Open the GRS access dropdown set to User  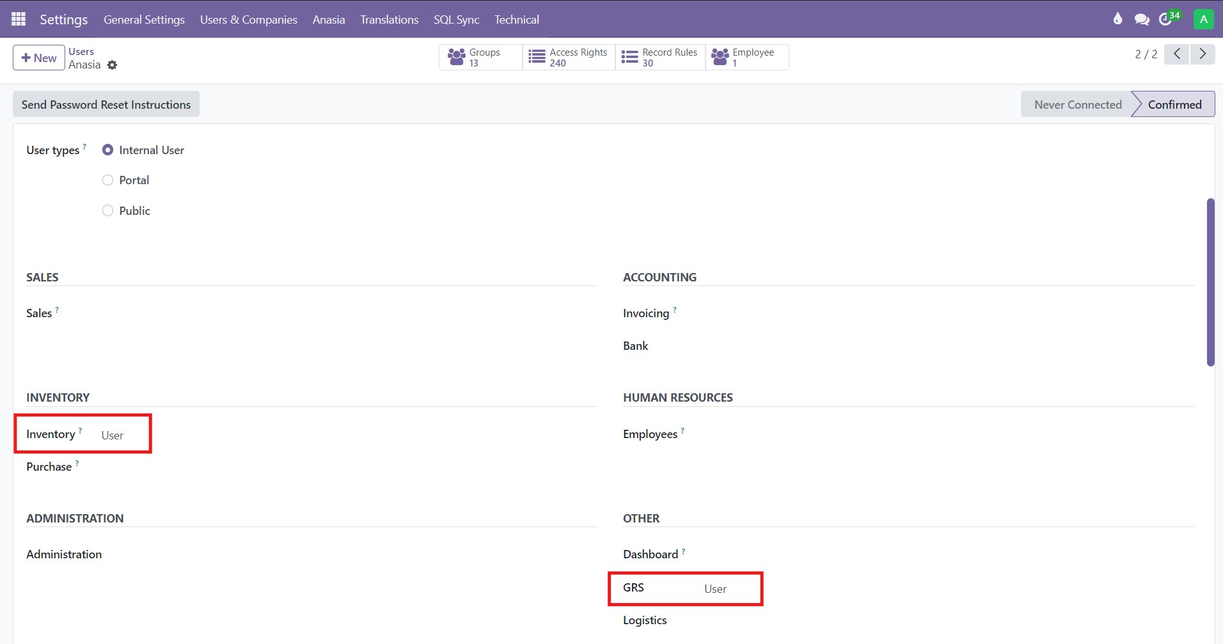[714, 588]
